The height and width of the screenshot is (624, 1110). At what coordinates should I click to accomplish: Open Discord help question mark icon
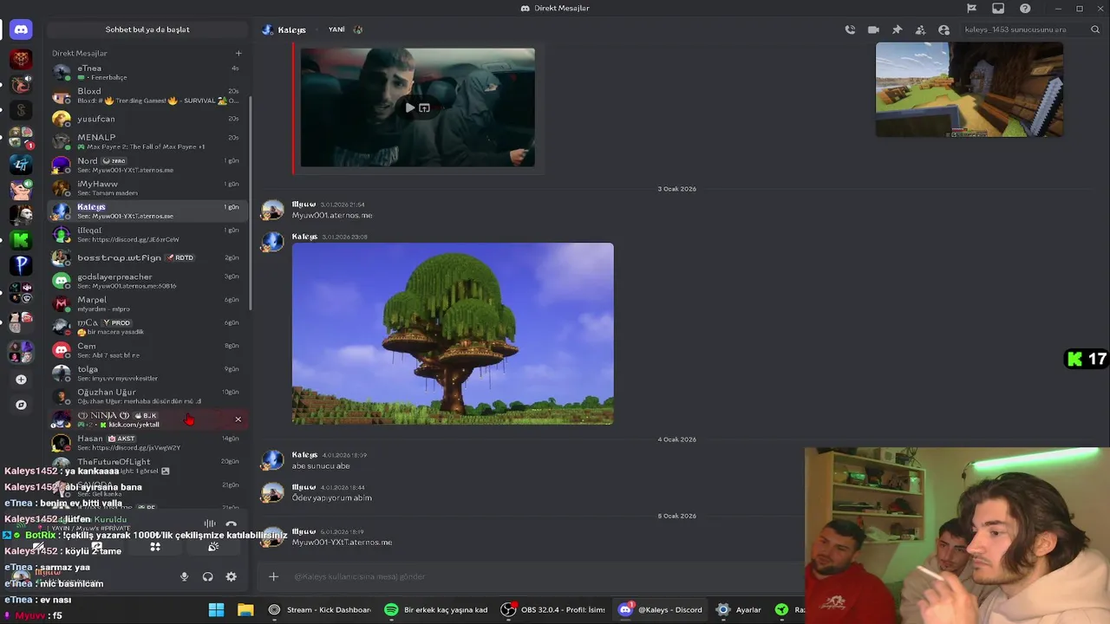point(1026,9)
